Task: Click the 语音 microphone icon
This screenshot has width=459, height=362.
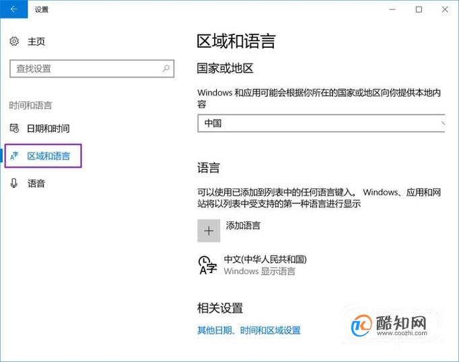Action: tap(13, 183)
